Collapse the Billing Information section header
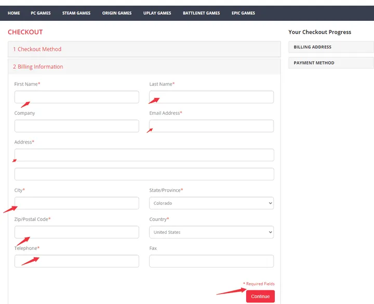This screenshot has height=304, width=374. point(38,67)
